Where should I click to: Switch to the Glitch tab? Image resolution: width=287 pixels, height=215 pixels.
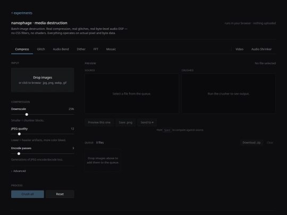[41, 49]
